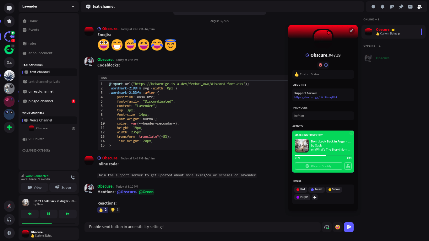Open the Events menu item

pyautogui.click(x=33, y=30)
